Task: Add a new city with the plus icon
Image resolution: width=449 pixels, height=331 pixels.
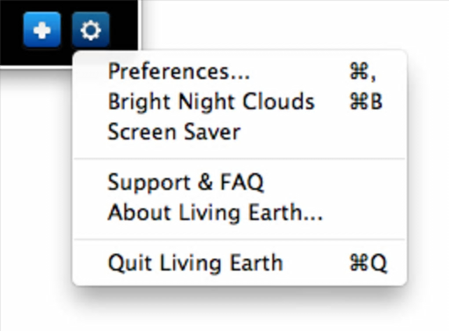Action: tap(42, 29)
